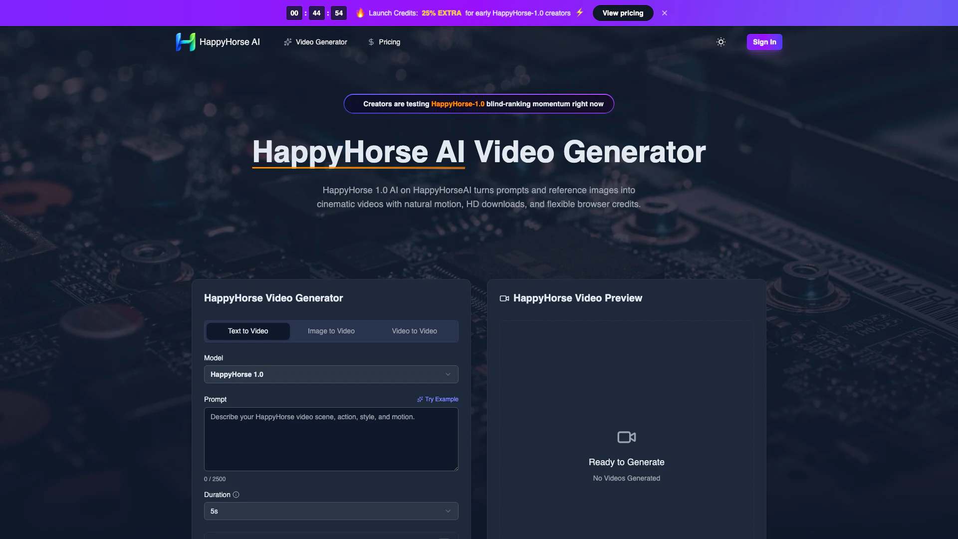The width and height of the screenshot is (958, 539).
Task: Click the lightning bolt icon in banner
Action: click(580, 12)
